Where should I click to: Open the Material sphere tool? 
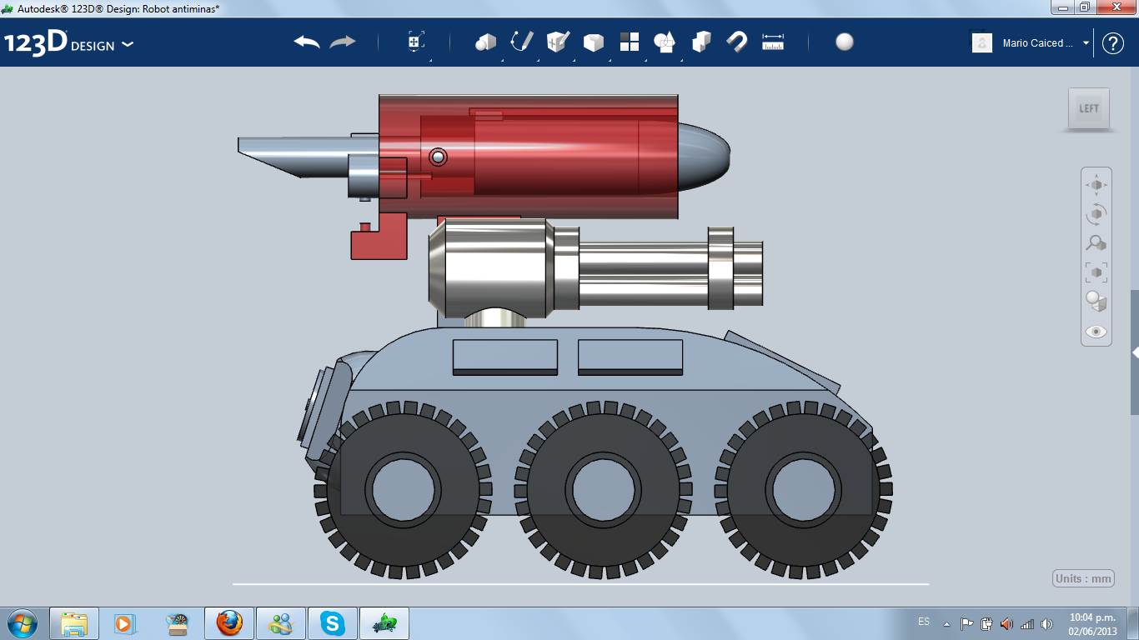845,42
